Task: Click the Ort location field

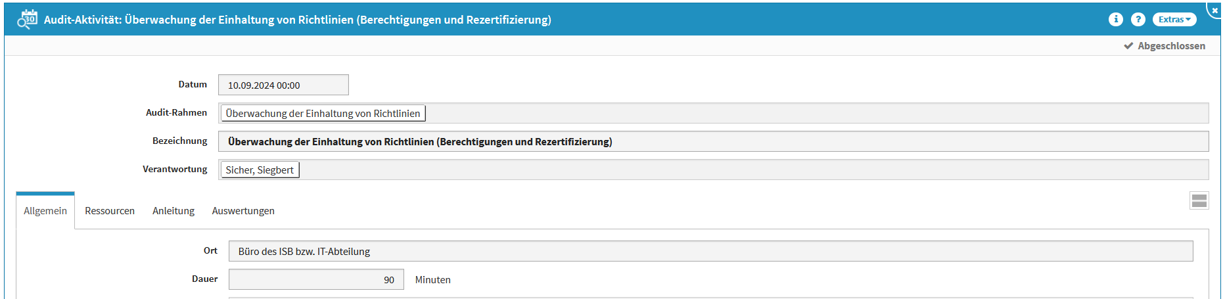Action: (x=710, y=252)
